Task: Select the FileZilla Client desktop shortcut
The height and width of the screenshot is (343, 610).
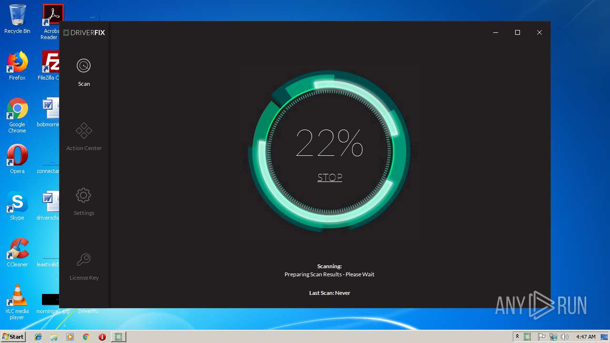Action: [50, 66]
